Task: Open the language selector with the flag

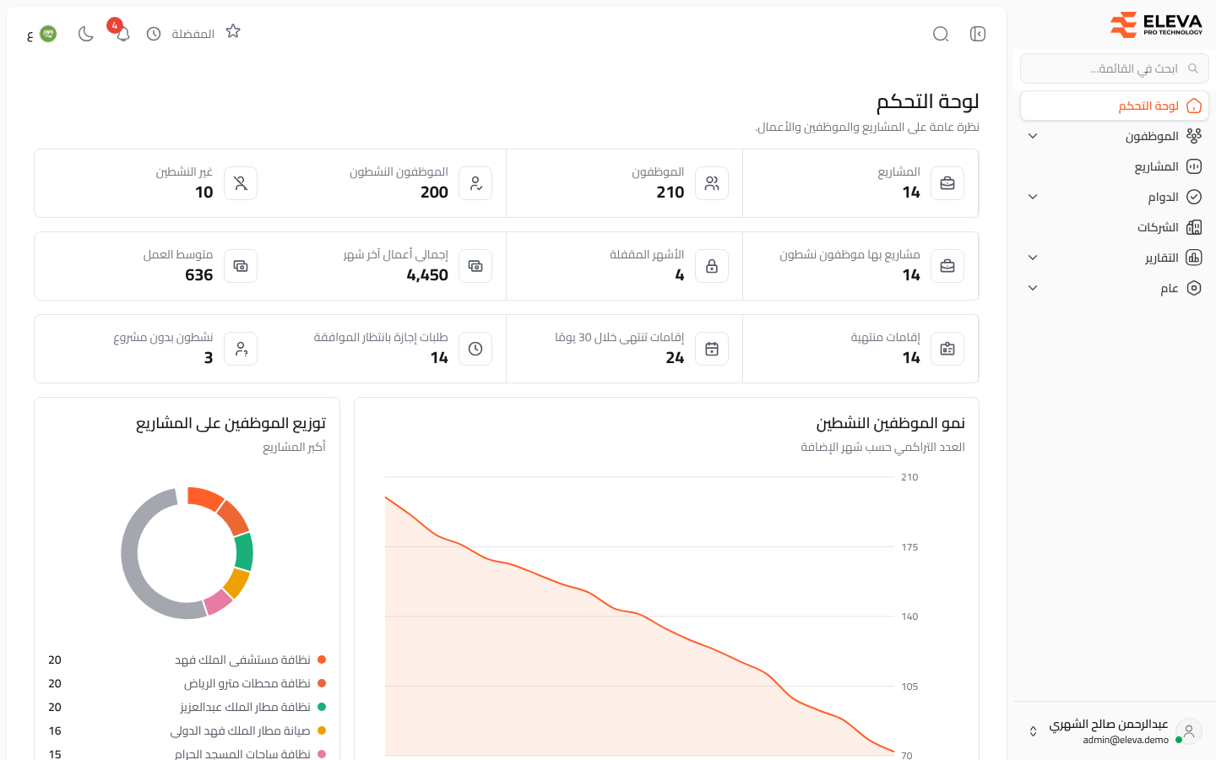Action: [x=41, y=34]
